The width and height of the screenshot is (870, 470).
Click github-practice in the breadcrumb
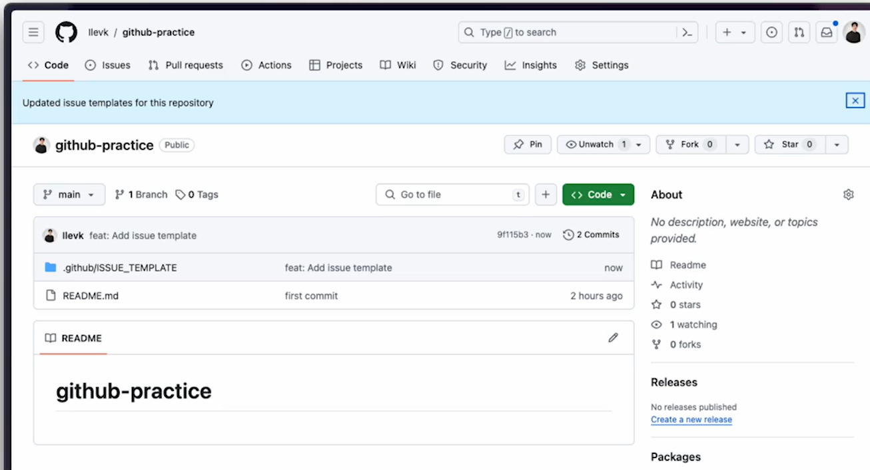159,32
